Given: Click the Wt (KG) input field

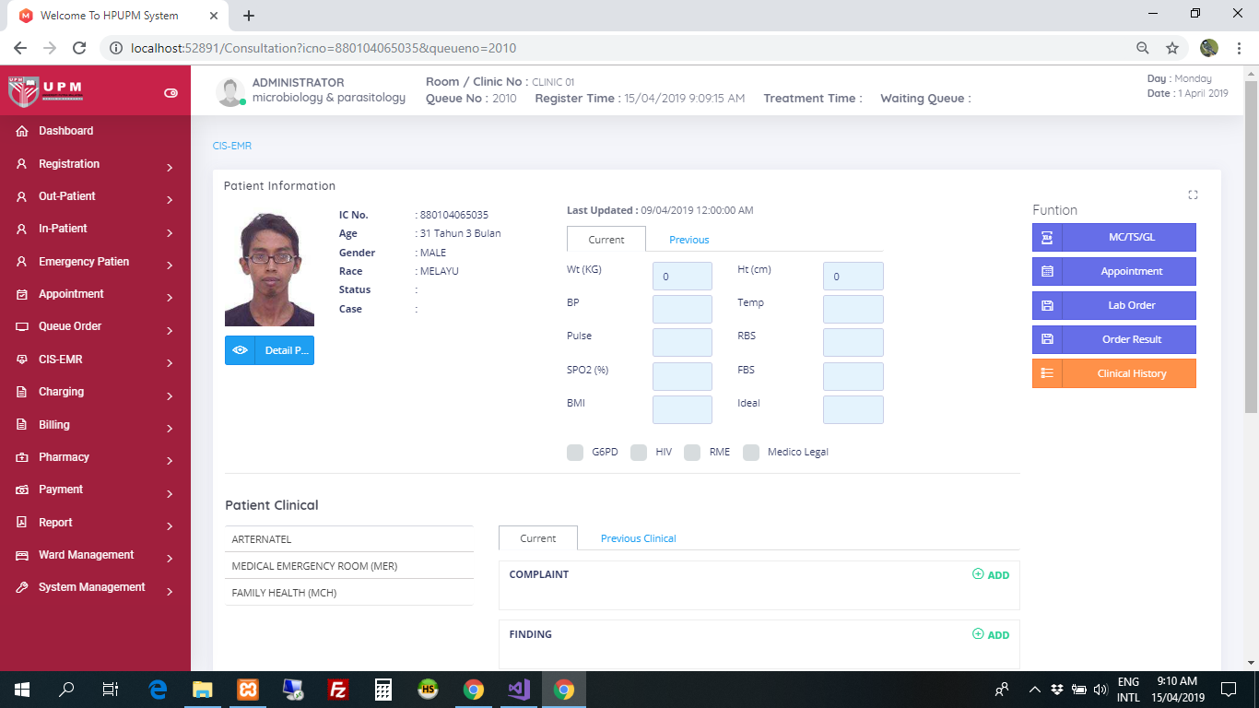Looking at the screenshot, I should [682, 277].
